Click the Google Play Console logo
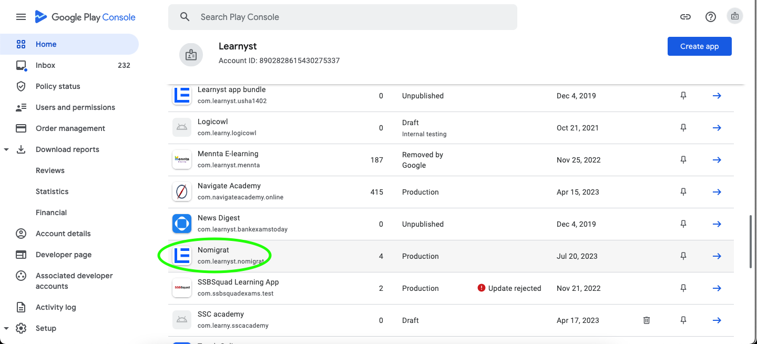The width and height of the screenshot is (757, 344). (x=85, y=17)
